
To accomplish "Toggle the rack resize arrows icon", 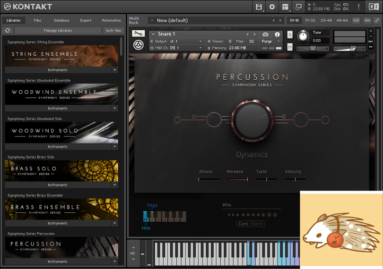I will click(x=377, y=20).
